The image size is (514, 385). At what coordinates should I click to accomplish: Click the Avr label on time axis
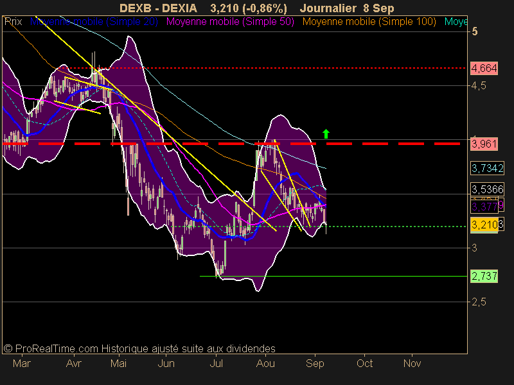[74, 363]
